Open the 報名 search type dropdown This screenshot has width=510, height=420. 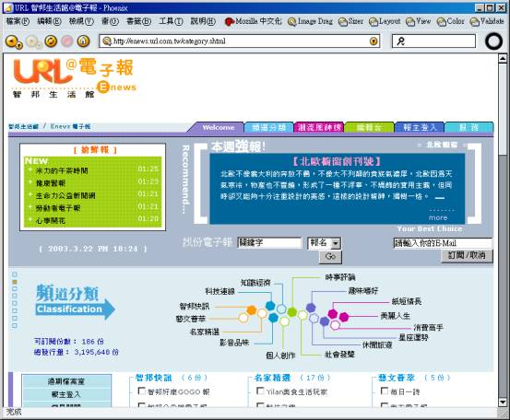click(x=336, y=243)
